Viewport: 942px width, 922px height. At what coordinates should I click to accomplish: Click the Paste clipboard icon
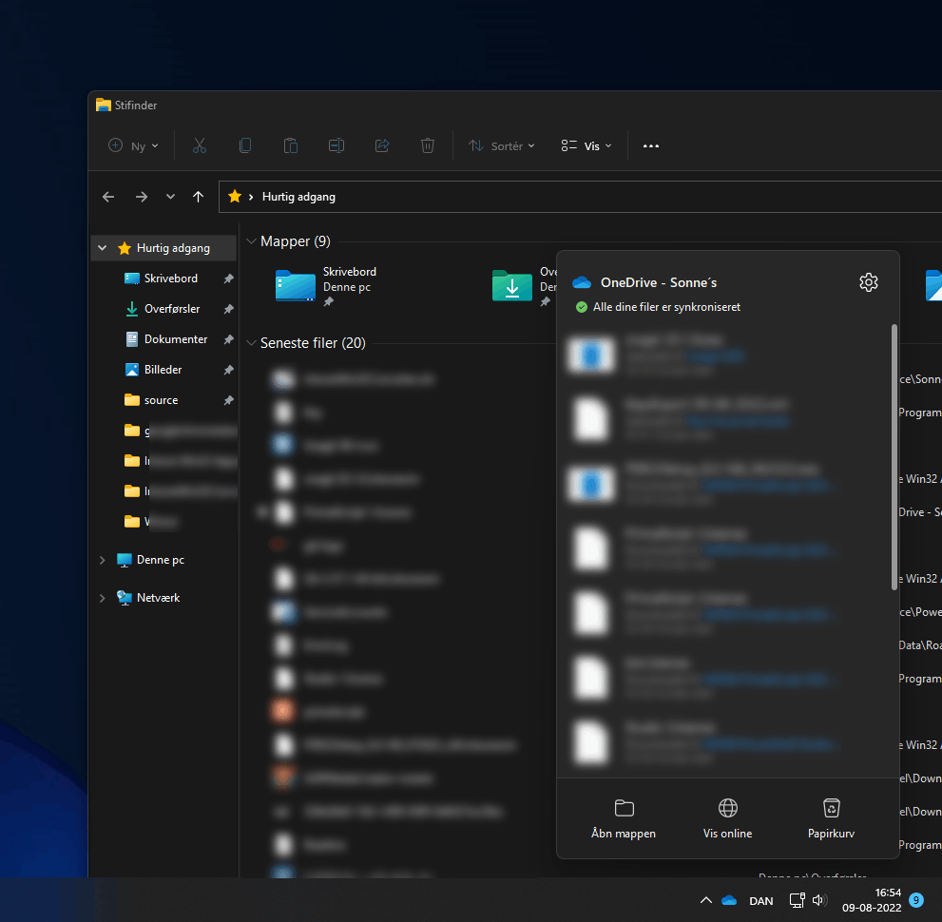(291, 146)
